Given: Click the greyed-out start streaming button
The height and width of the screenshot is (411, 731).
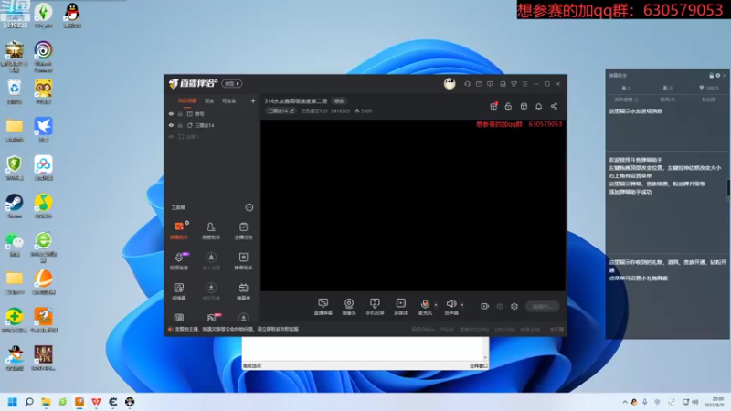Looking at the screenshot, I should pyautogui.click(x=542, y=306).
